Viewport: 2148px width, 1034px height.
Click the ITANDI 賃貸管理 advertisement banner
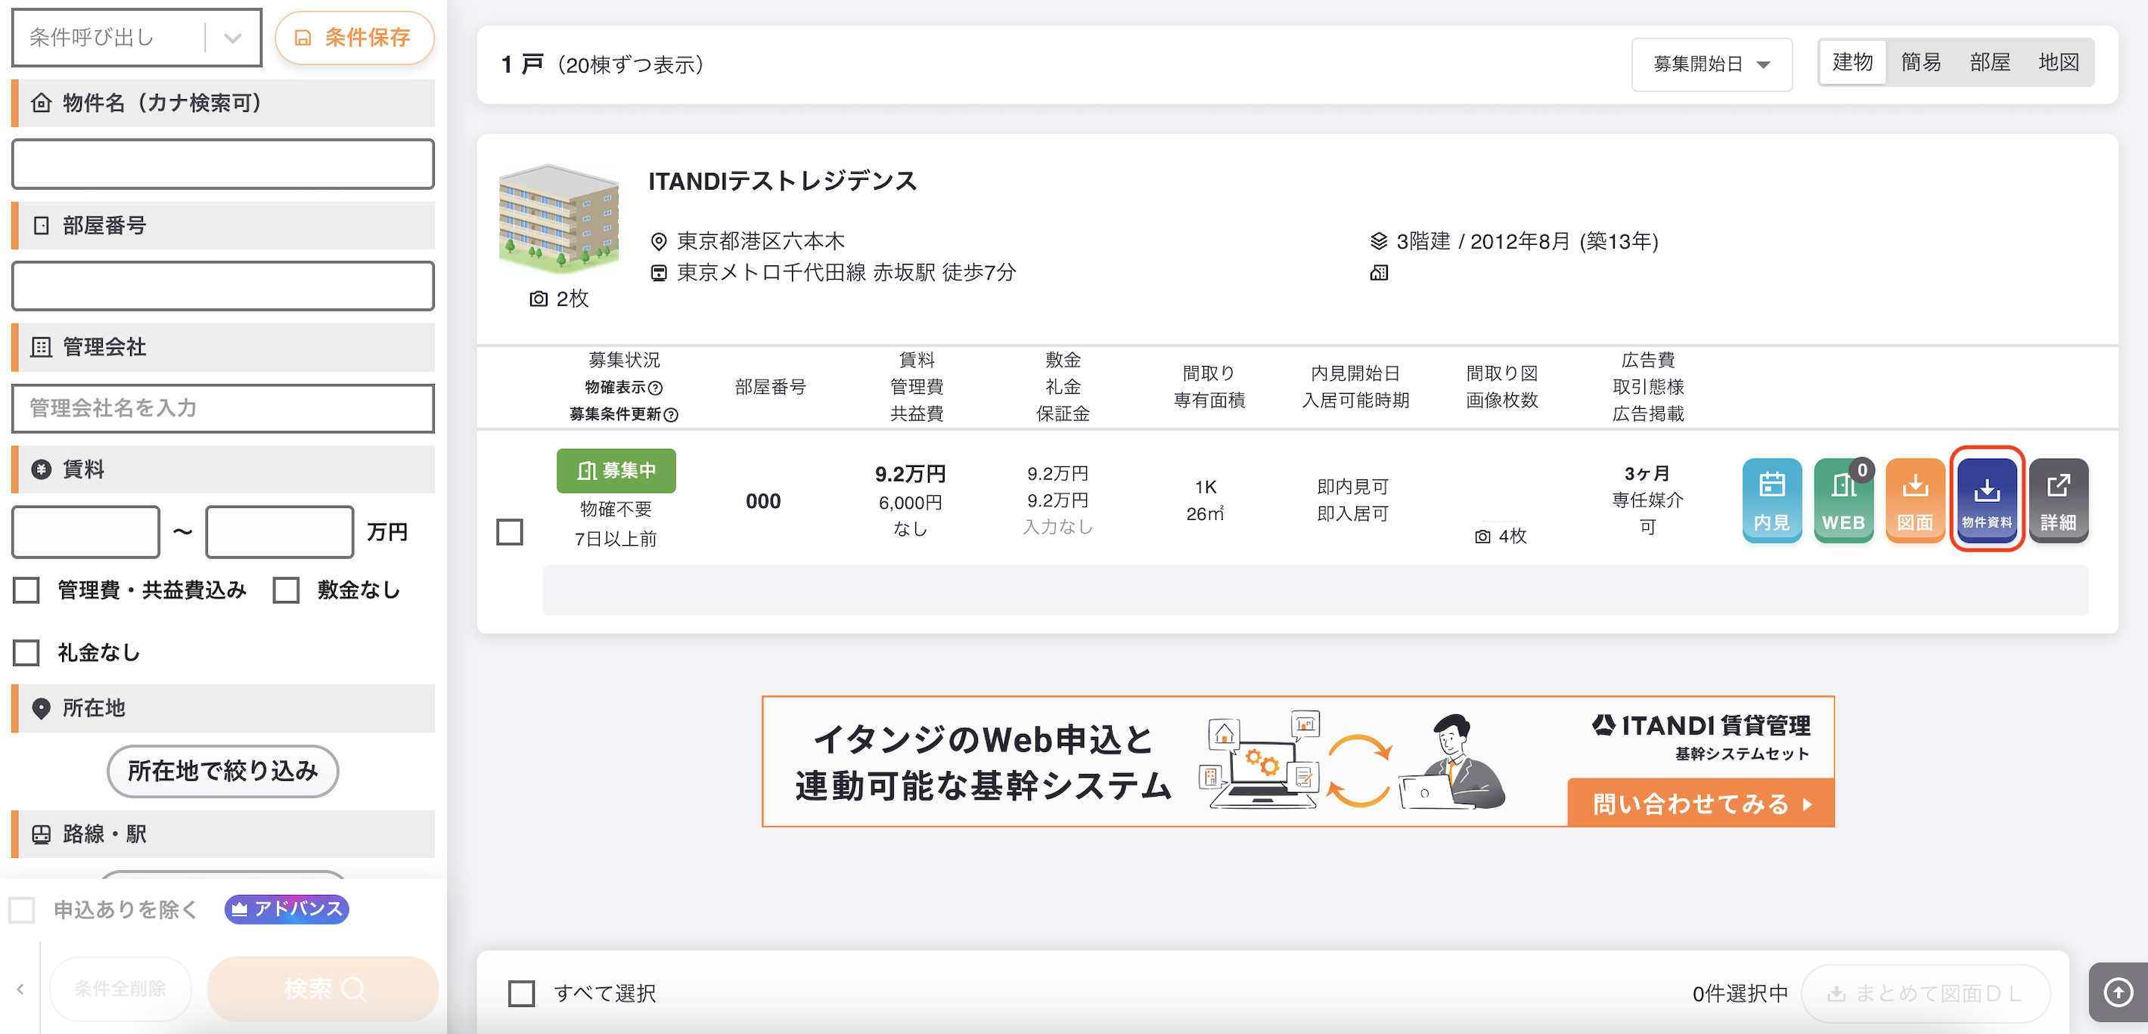(x=1297, y=760)
